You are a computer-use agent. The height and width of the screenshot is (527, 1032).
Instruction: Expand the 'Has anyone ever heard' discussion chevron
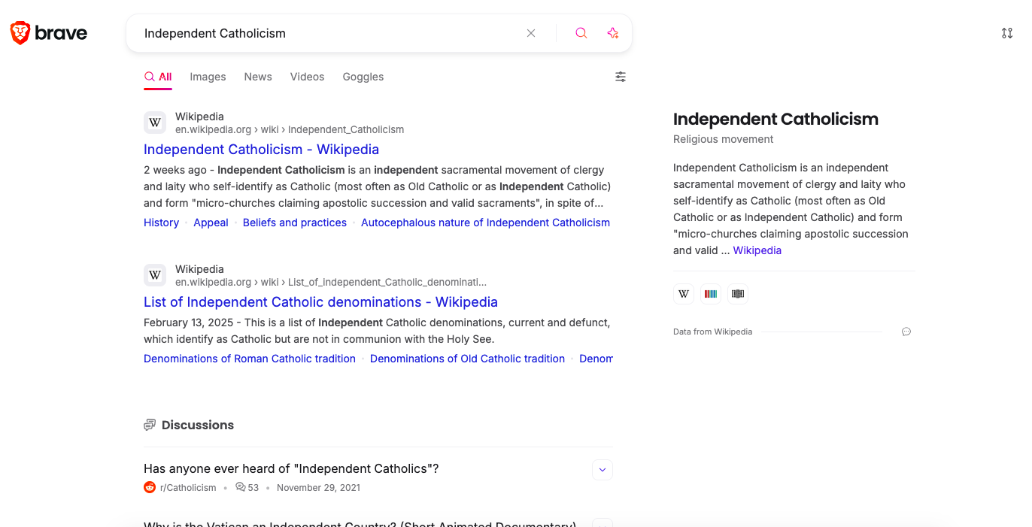[603, 470]
